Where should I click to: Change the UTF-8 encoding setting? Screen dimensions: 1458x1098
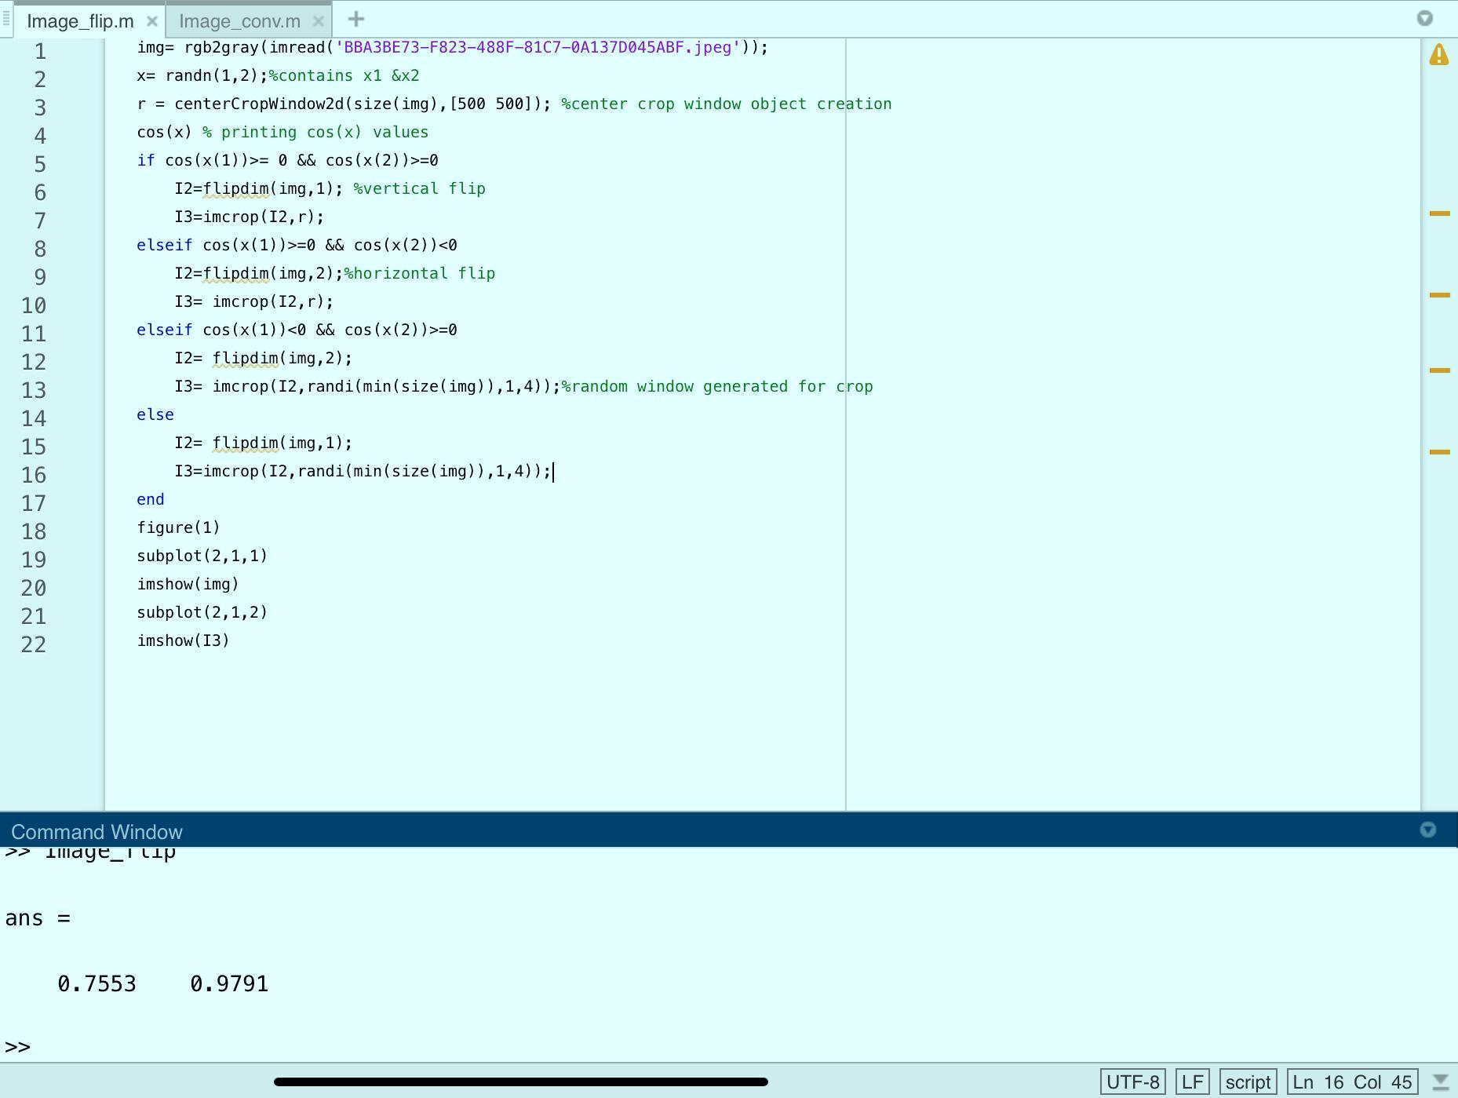click(x=1132, y=1082)
